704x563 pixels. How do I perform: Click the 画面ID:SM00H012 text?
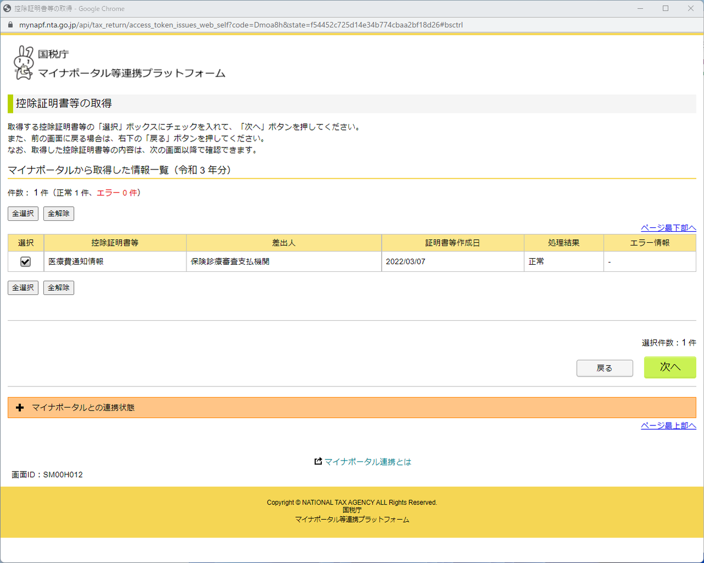(x=47, y=474)
